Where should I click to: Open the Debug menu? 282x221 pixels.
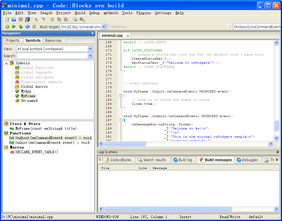[x=94, y=13]
